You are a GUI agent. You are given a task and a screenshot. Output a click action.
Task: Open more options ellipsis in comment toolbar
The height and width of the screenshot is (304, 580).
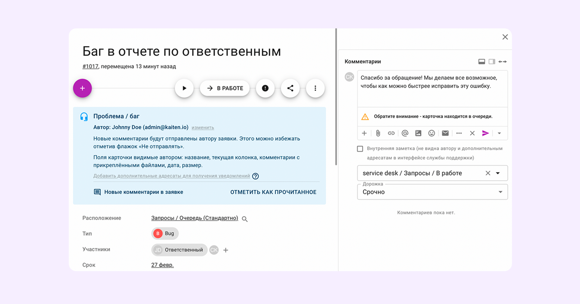(459, 133)
